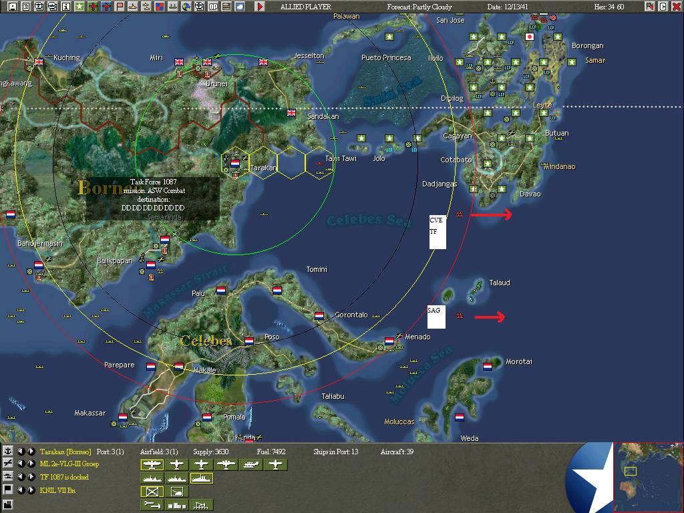
Task: Click the anchor base icon in bottom panel
Action: point(8,451)
